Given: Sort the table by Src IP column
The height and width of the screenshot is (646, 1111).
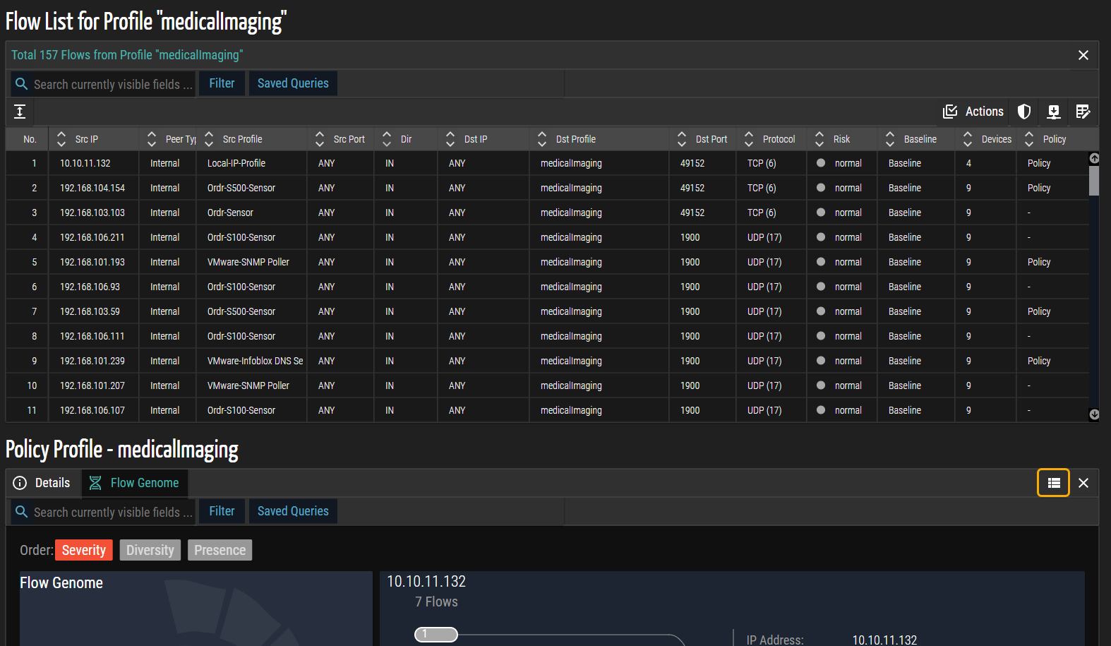Looking at the screenshot, I should [61, 139].
